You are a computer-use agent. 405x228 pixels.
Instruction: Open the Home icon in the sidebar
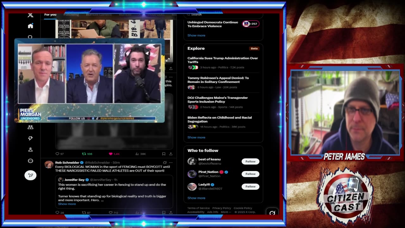click(30, 26)
